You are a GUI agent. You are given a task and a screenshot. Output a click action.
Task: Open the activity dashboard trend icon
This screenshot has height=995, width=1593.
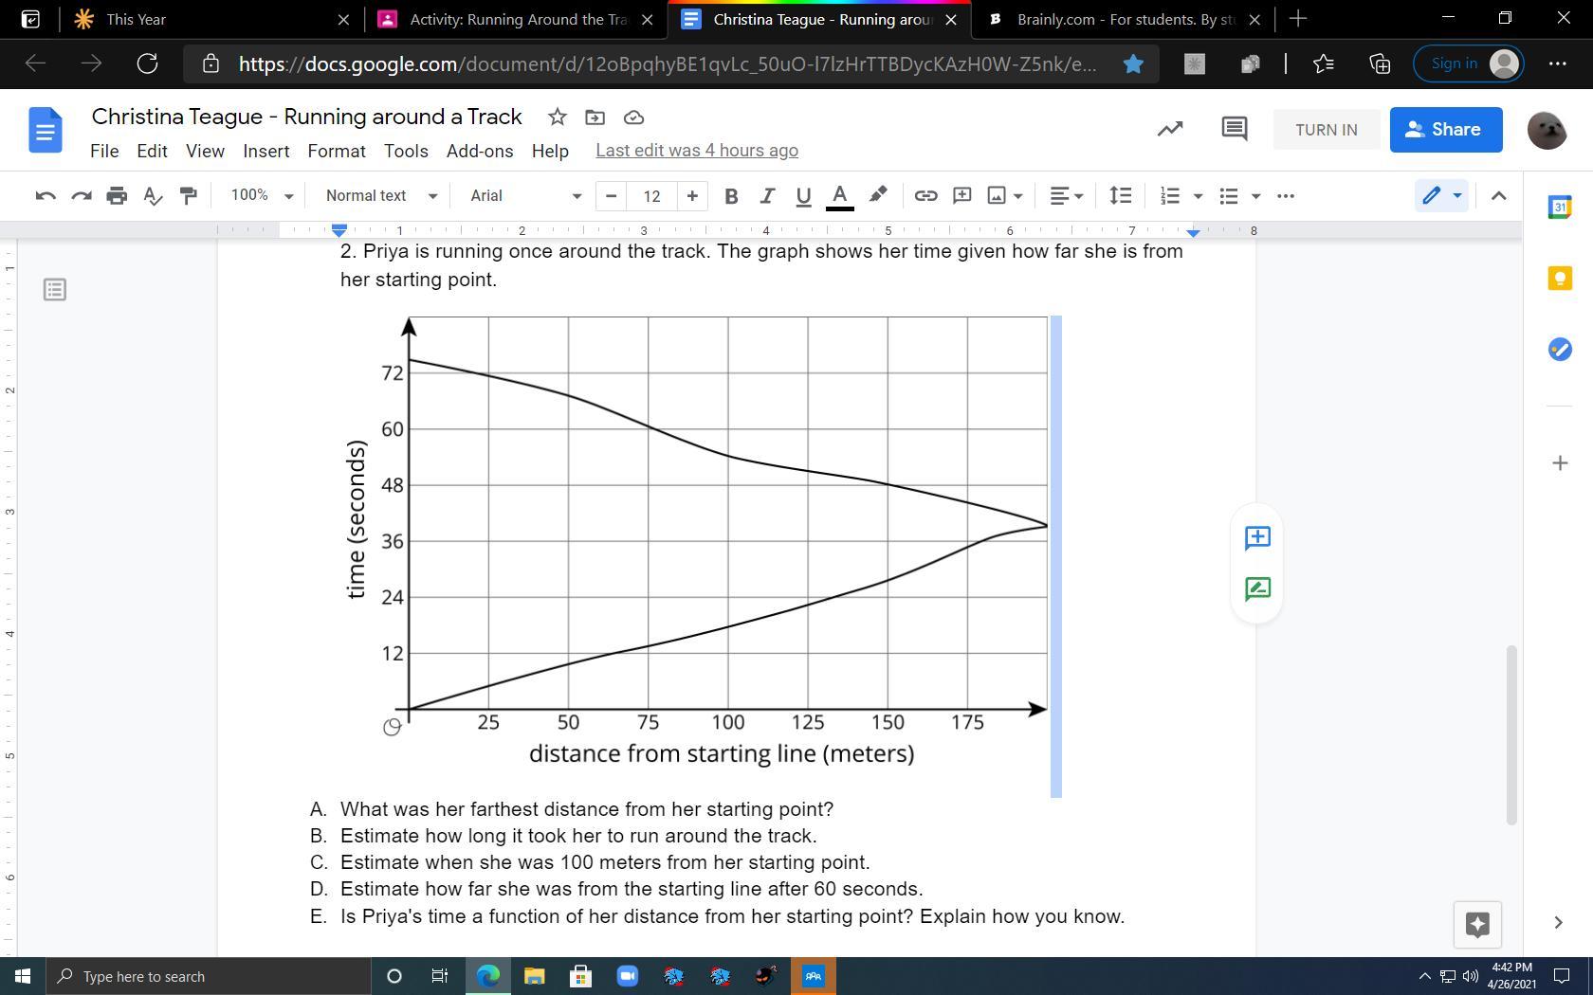pyautogui.click(x=1170, y=130)
